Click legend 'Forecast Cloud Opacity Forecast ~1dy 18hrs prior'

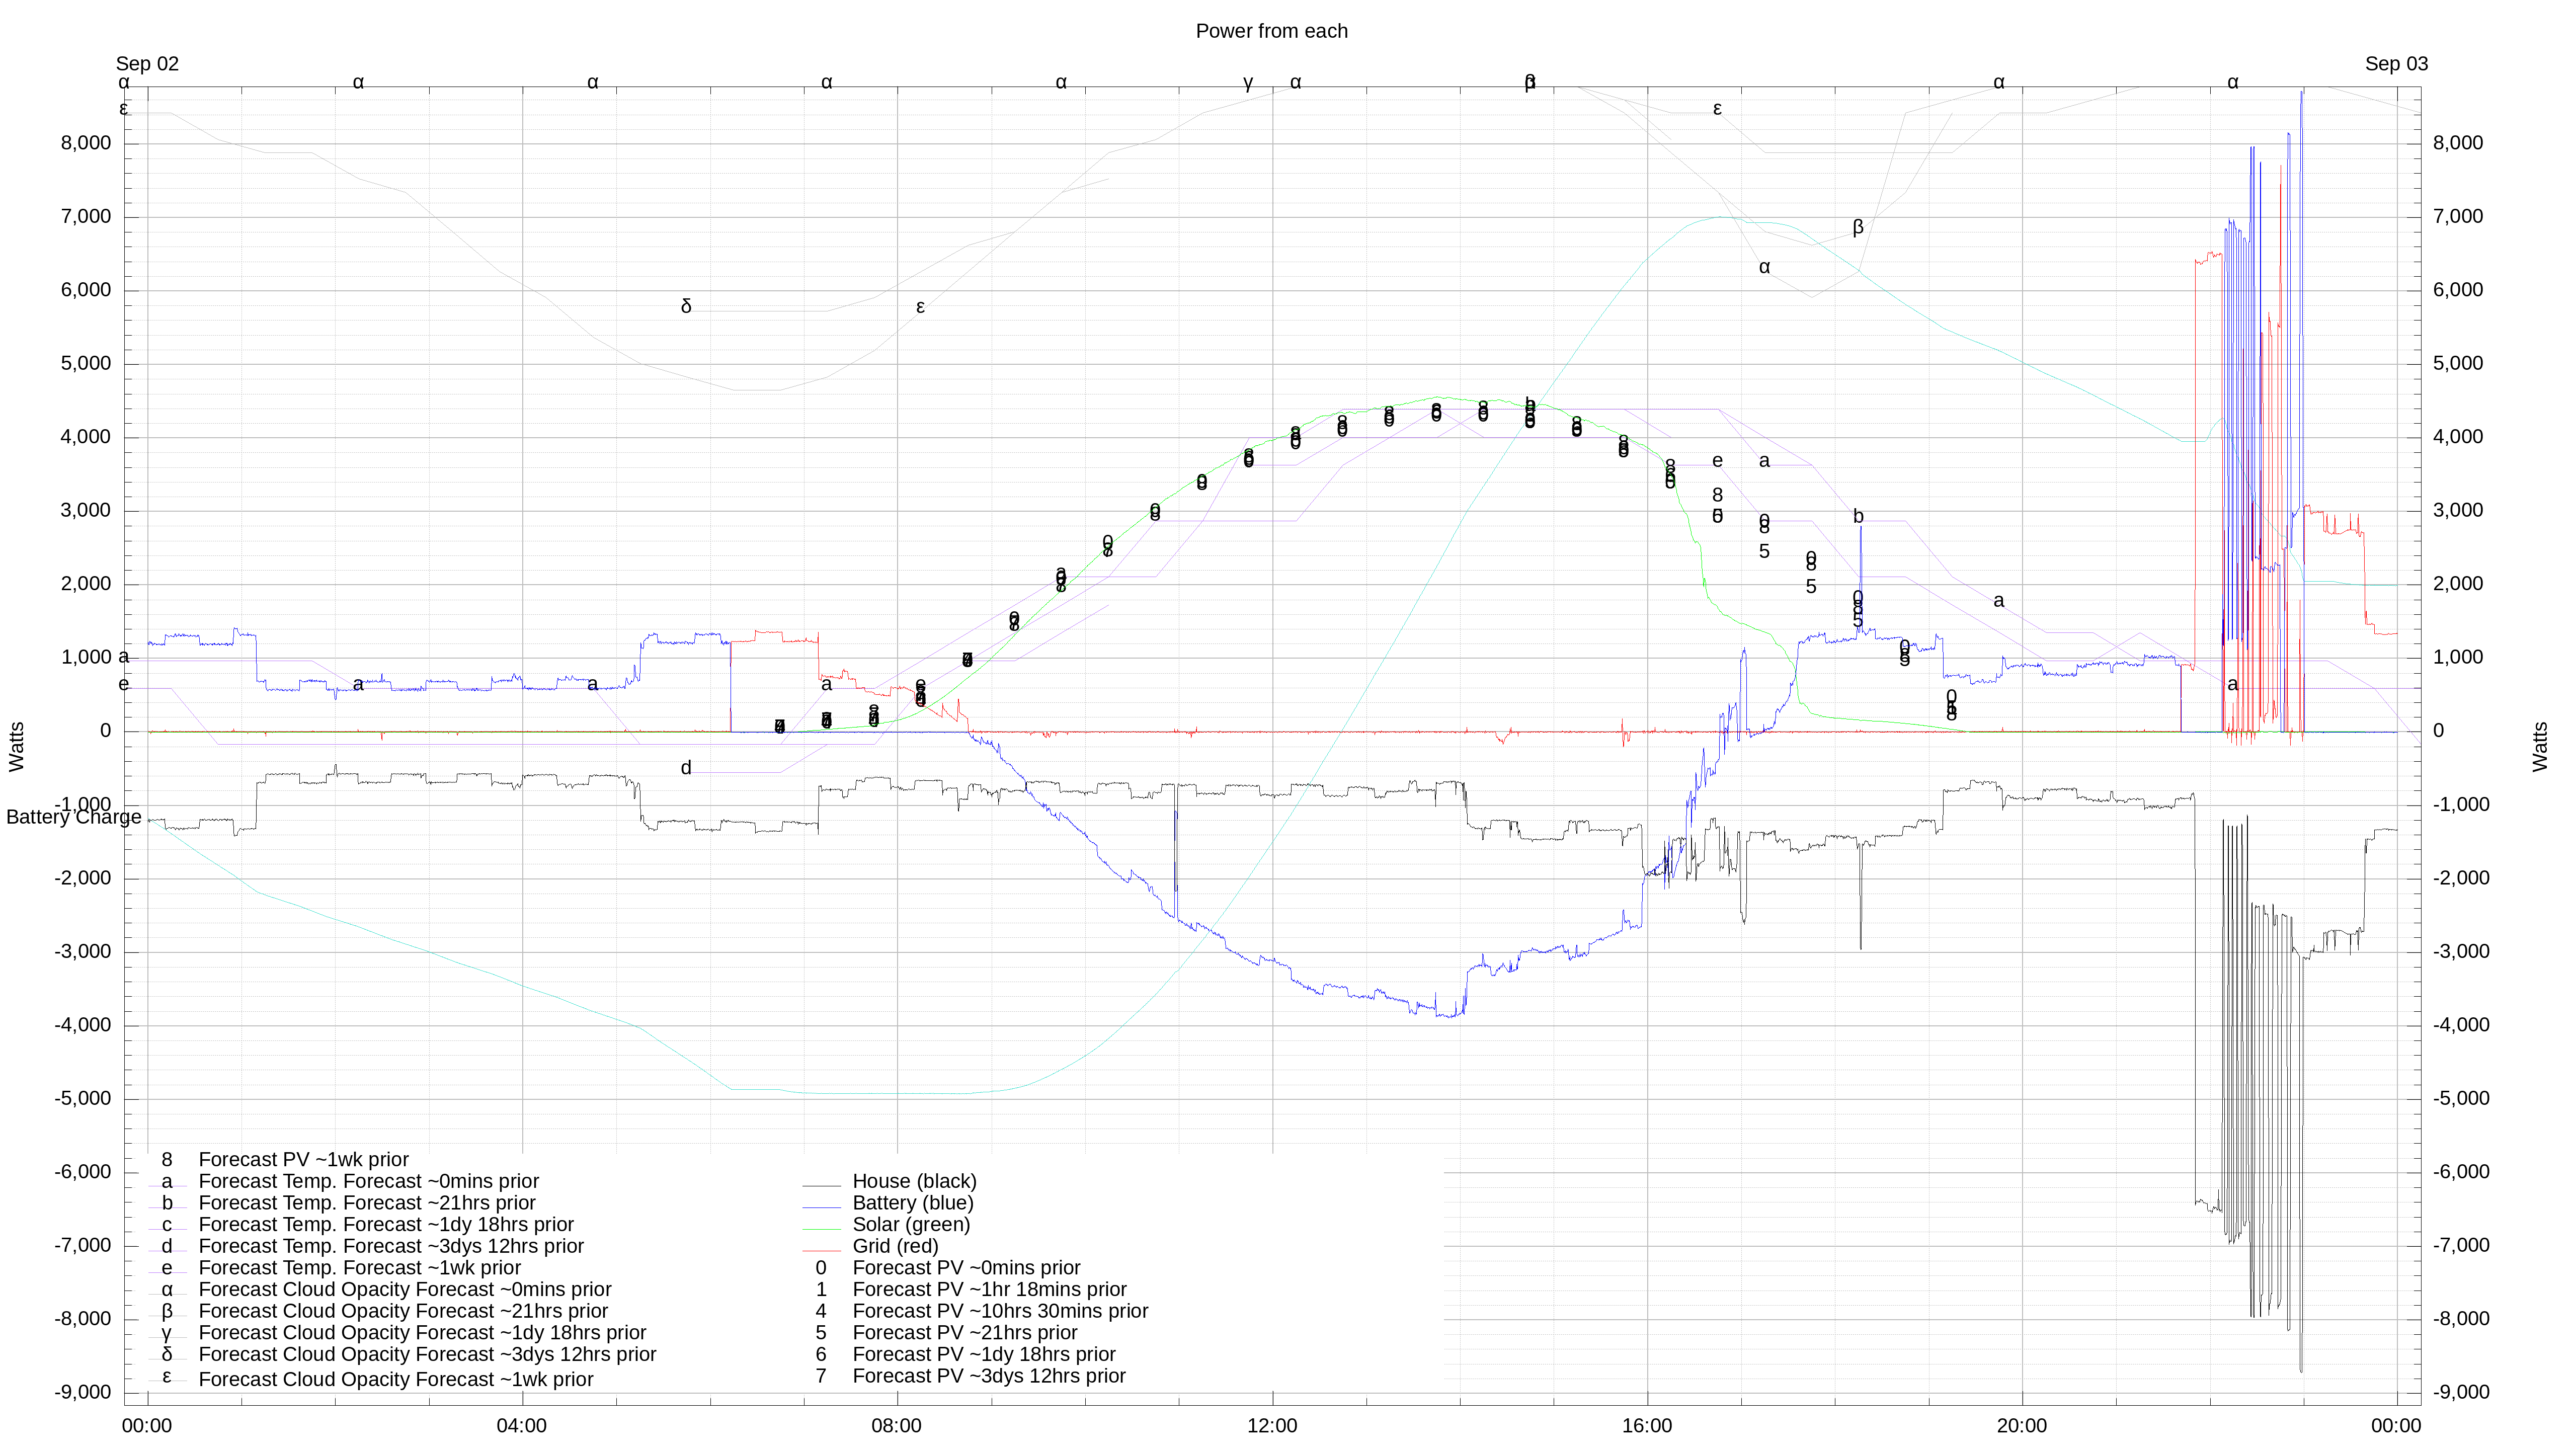click(x=422, y=1333)
